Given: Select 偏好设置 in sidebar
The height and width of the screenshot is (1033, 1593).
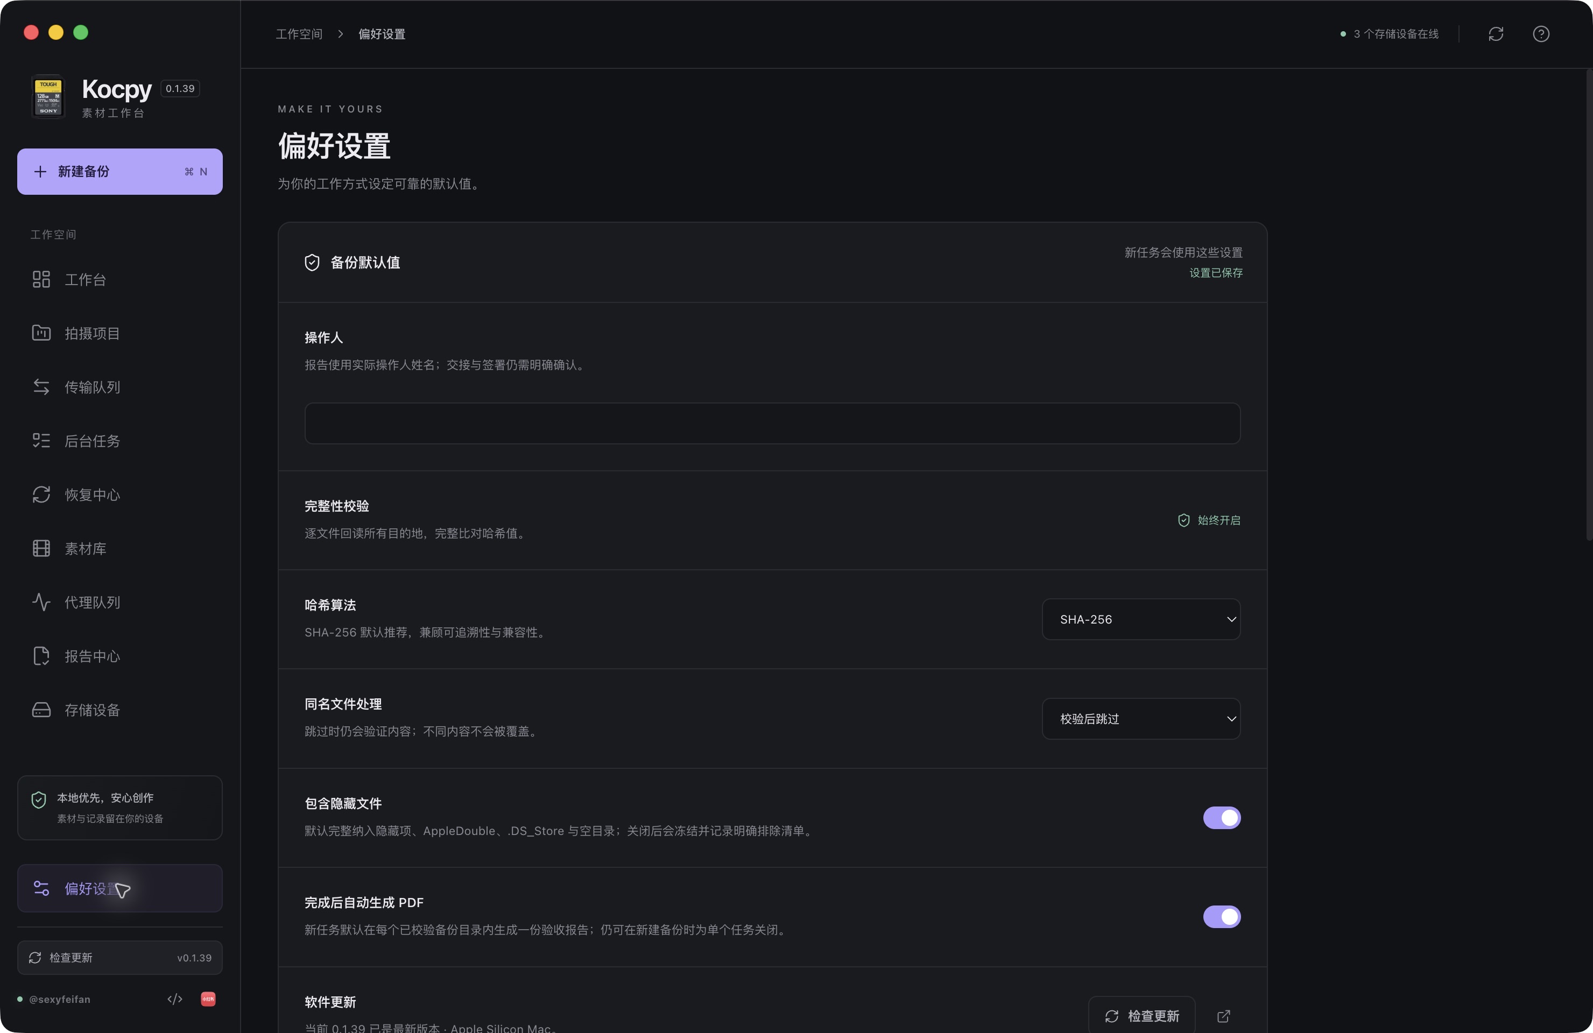Looking at the screenshot, I should click(x=120, y=888).
